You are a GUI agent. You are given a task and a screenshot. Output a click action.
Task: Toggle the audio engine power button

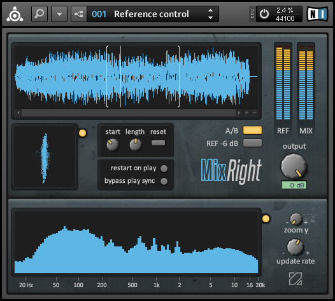click(264, 14)
